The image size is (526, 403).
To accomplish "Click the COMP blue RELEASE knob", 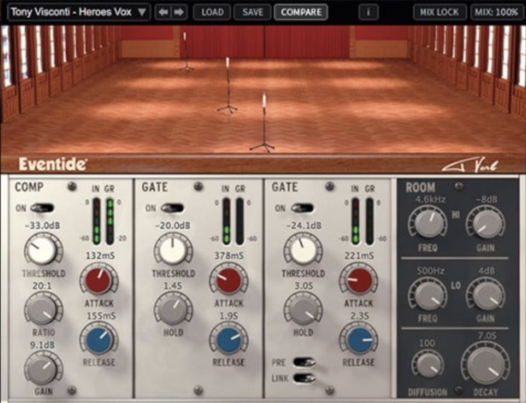I will (x=99, y=339).
